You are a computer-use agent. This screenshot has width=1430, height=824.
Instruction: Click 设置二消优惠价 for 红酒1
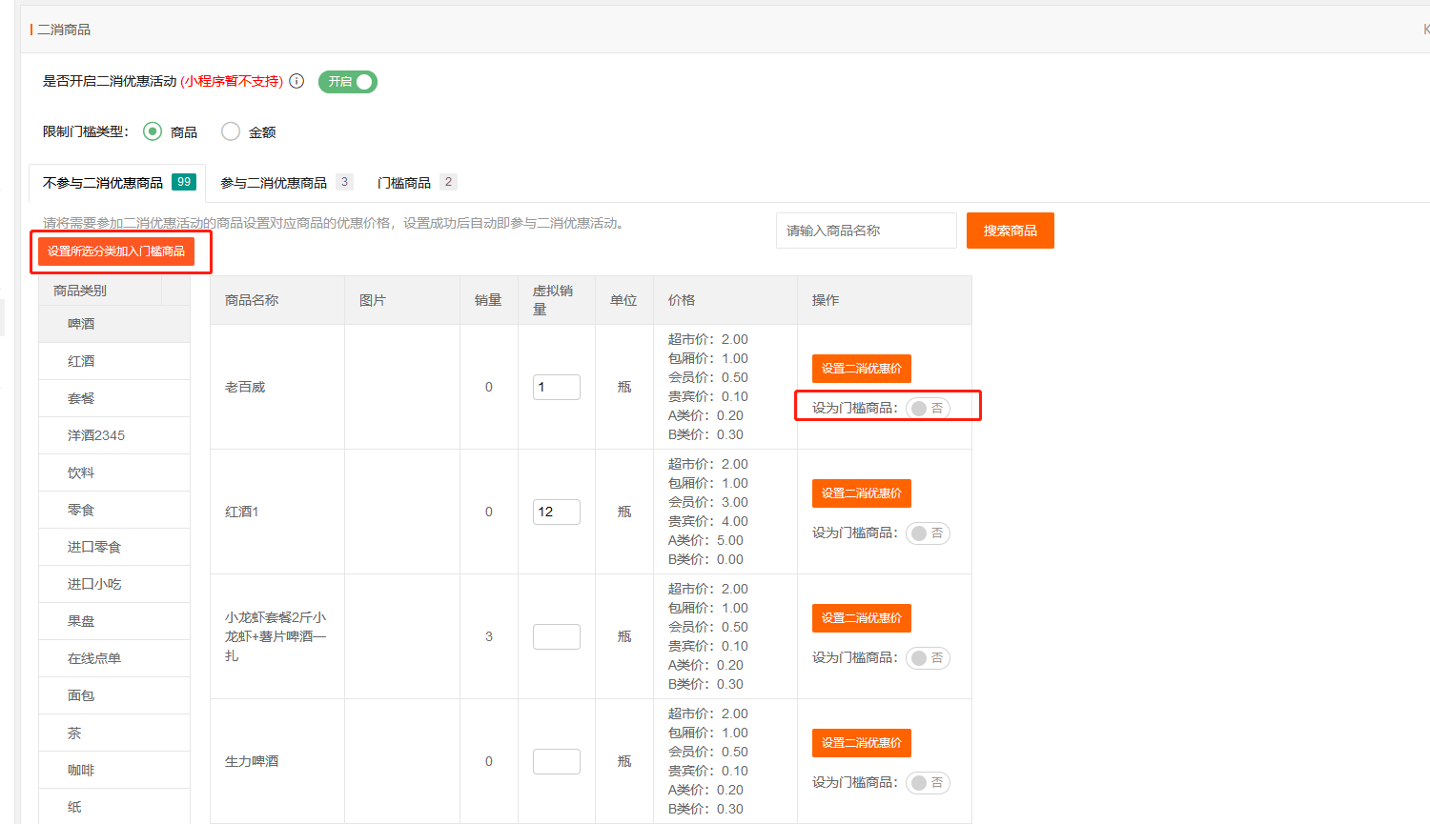[x=862, y=493]
